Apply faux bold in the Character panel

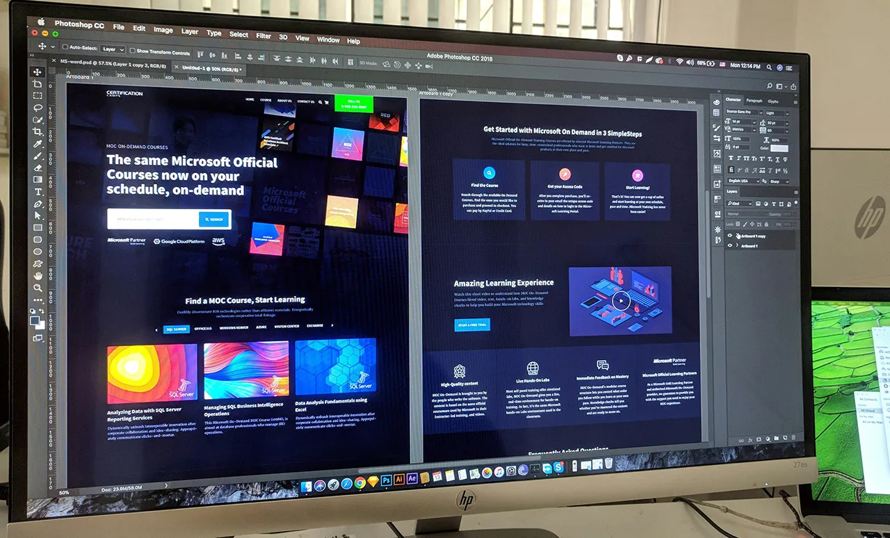[x=731, y=157]
